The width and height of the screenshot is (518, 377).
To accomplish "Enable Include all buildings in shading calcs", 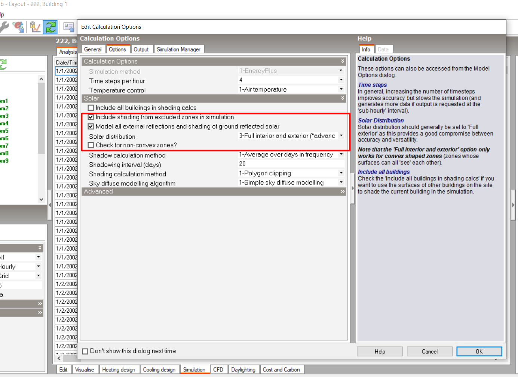I will pos(91,108).
